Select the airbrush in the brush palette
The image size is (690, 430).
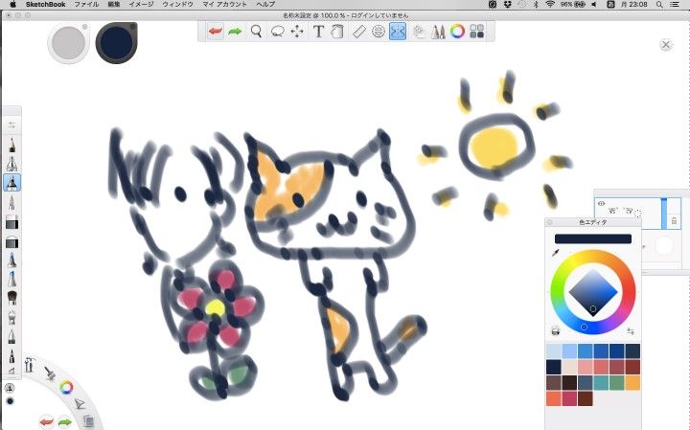(11, 164)
